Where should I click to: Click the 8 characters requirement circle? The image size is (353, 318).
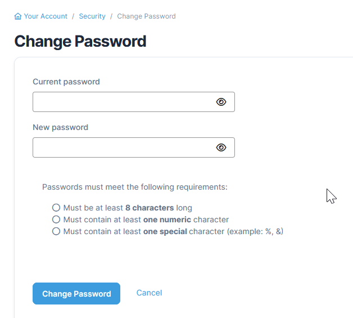tap(56, 208)
